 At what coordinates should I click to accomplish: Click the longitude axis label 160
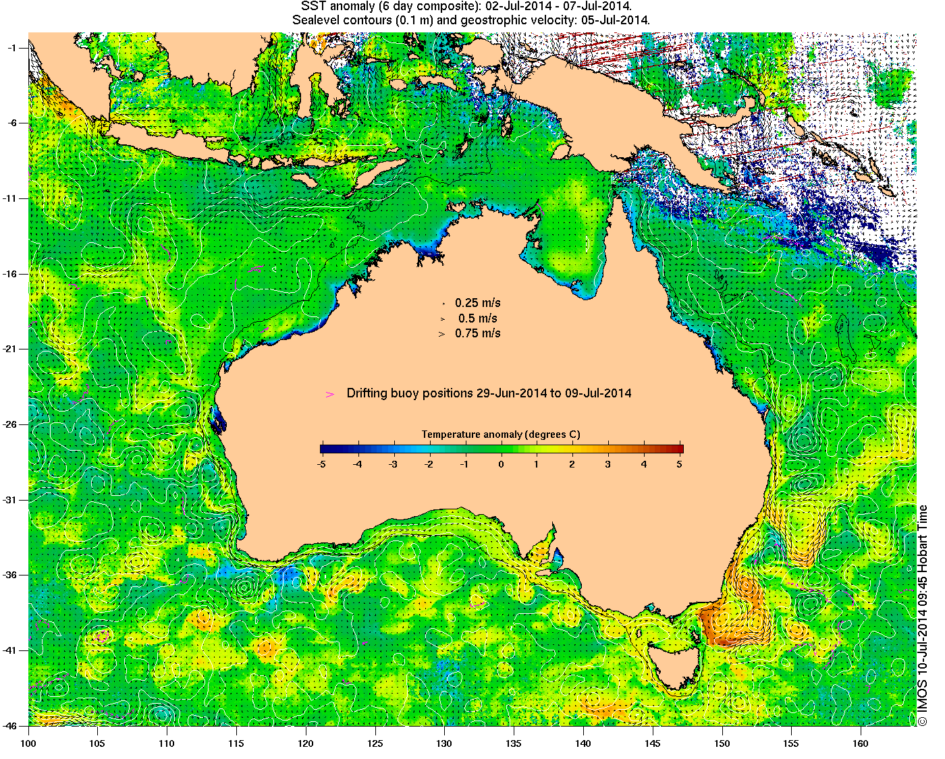point(861,743)
